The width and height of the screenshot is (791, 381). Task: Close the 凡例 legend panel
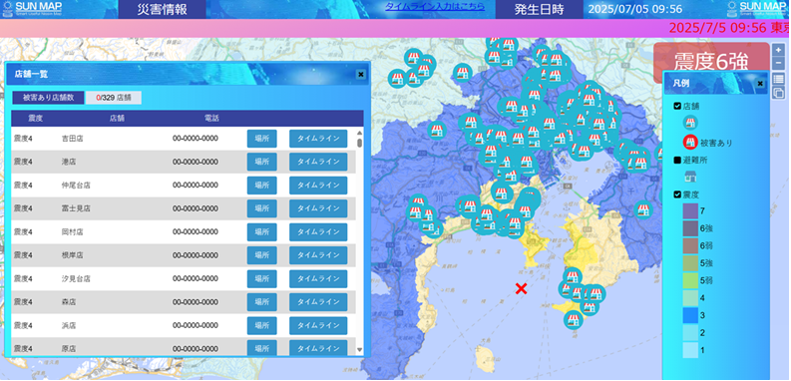pyautogui.click(x=760, y=83)
